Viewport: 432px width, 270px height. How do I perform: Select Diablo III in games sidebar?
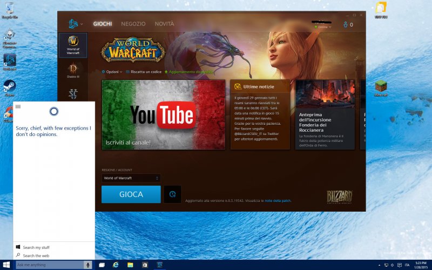pos(73,71)
